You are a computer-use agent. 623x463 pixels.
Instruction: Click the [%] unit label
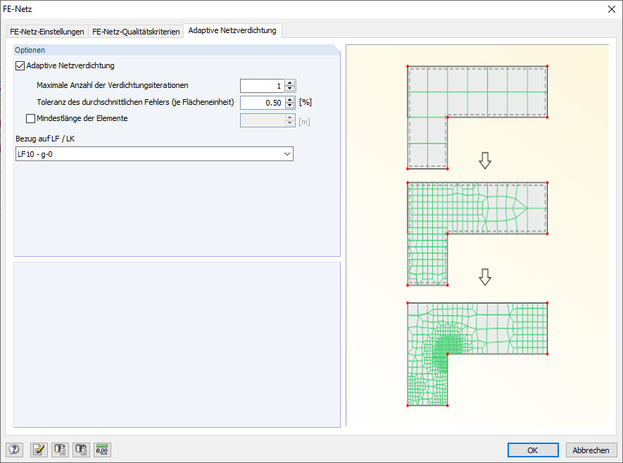click(x=306, y=102)
